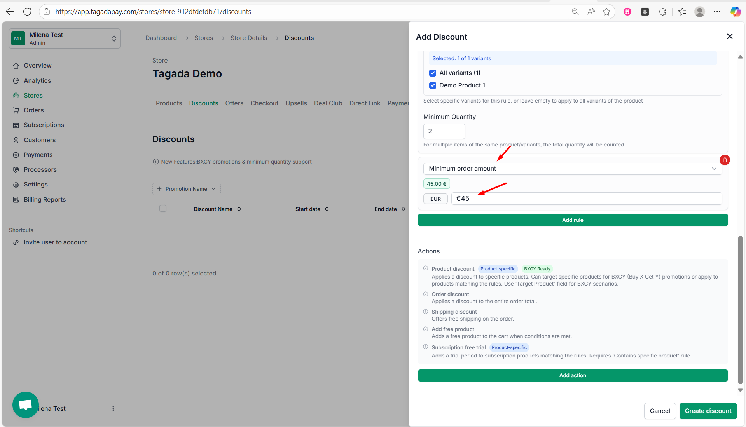
Task: Click the three-dot menu beside Milena Test
Action: (x=113, y=409)
